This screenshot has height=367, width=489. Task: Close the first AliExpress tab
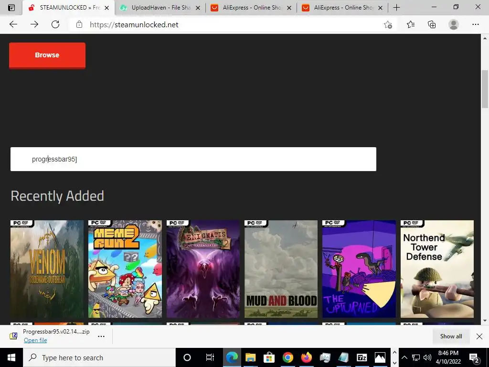pyautogui.click(x=289, y=8)
